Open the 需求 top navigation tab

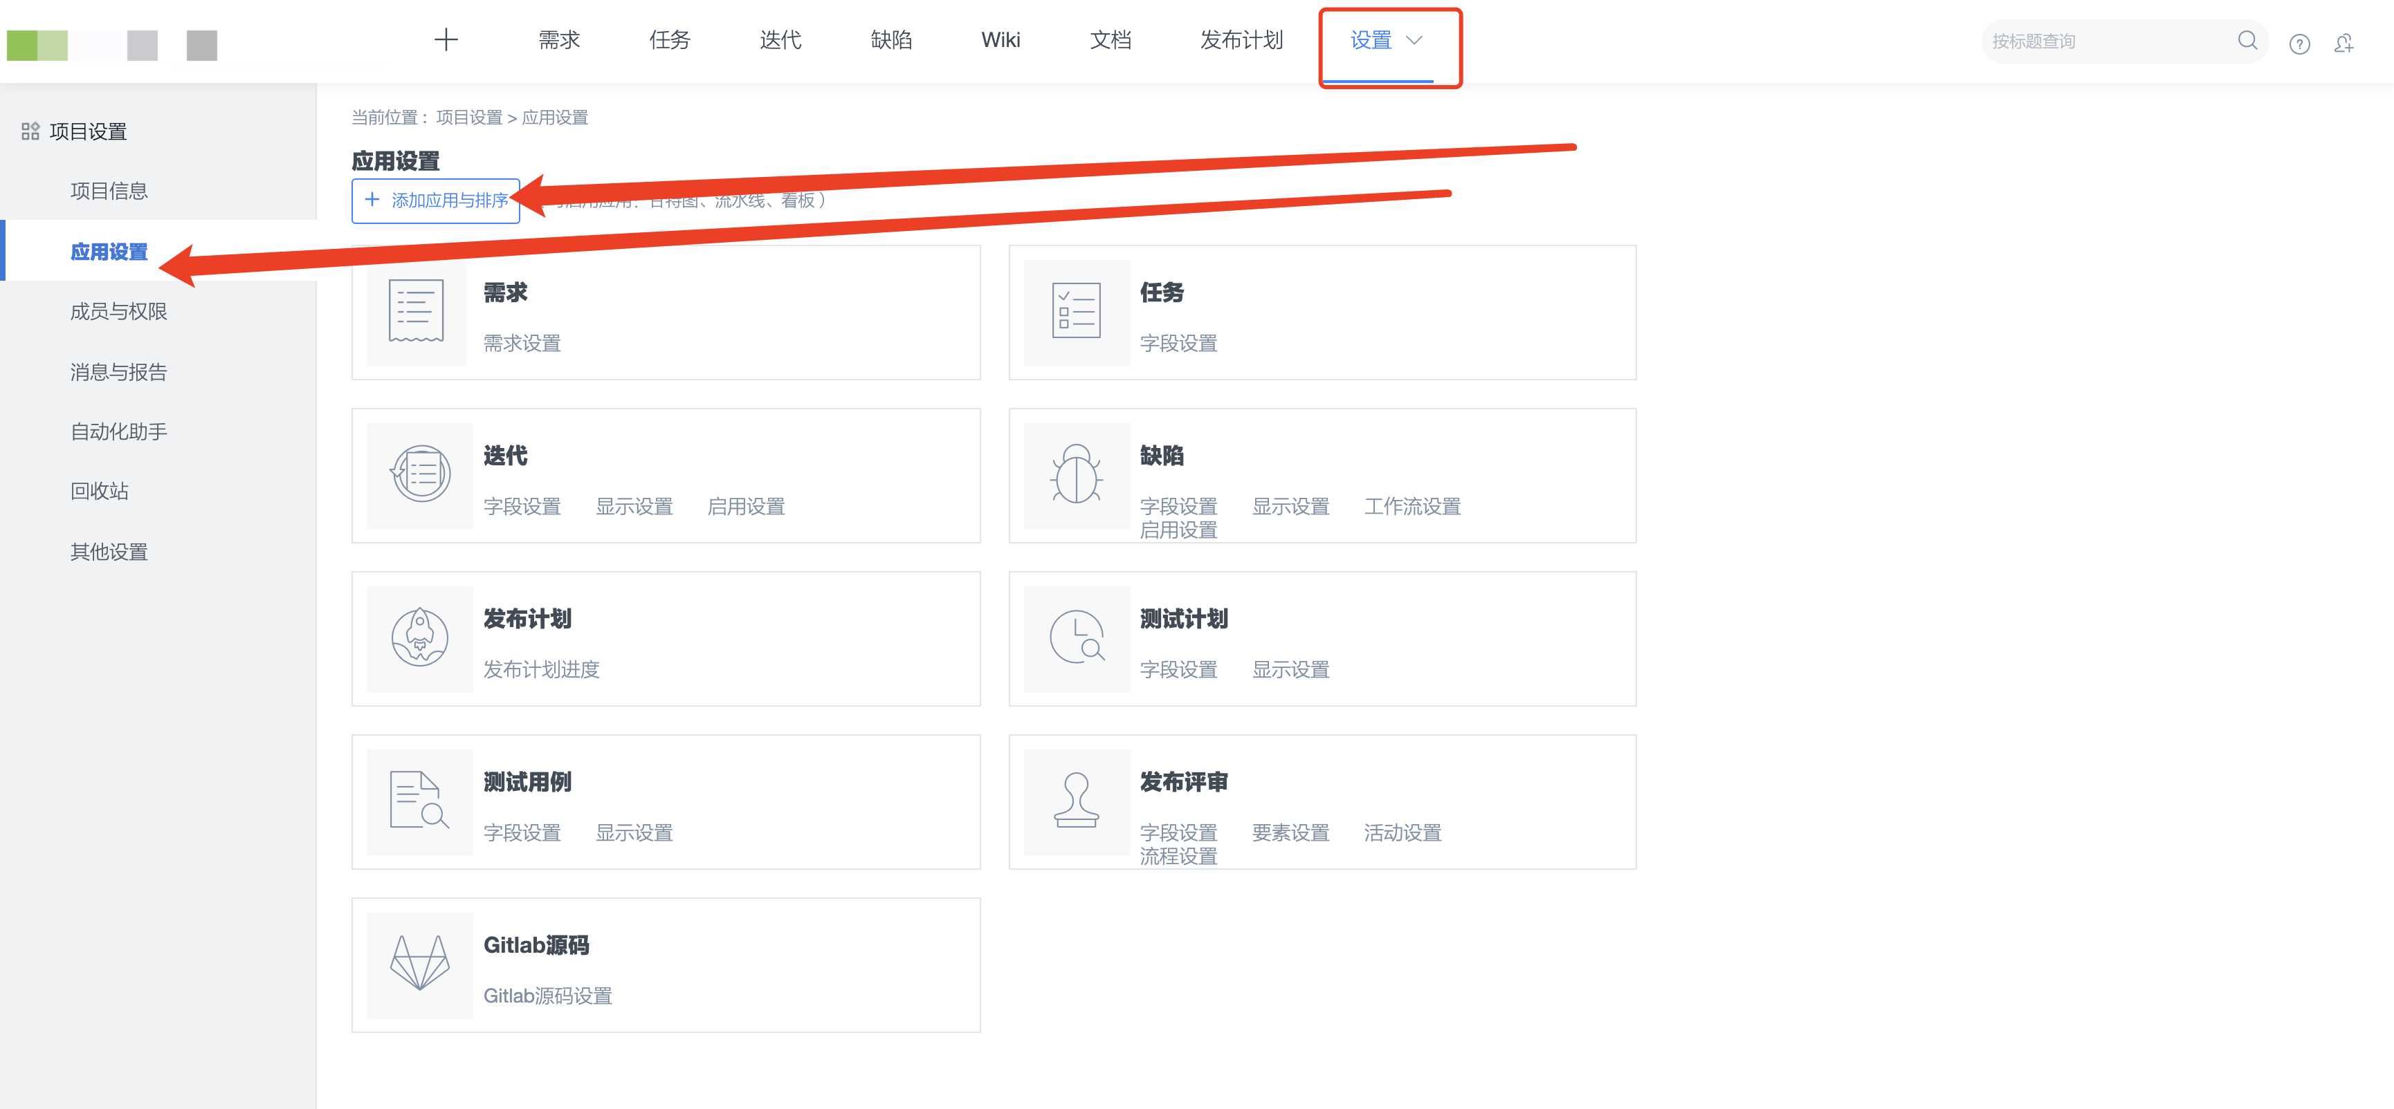(560, 40)
